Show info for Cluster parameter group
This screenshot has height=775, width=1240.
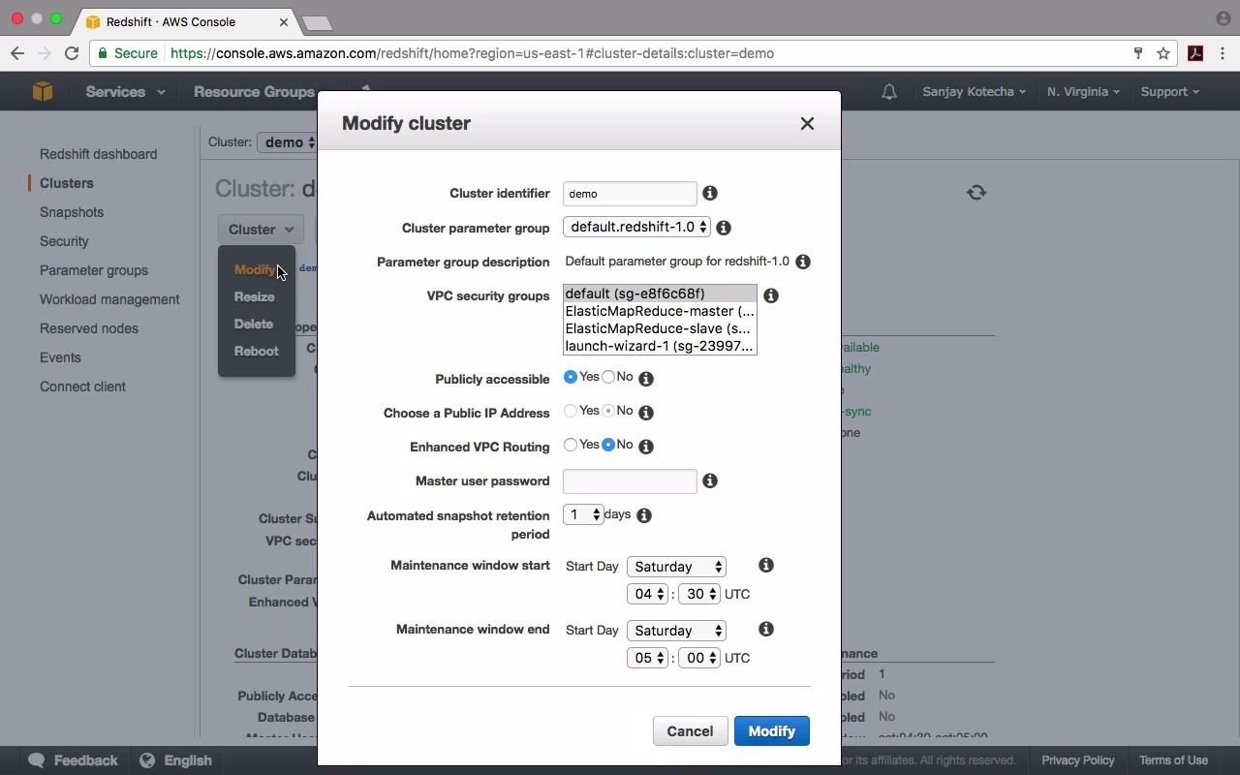(724, 228)
